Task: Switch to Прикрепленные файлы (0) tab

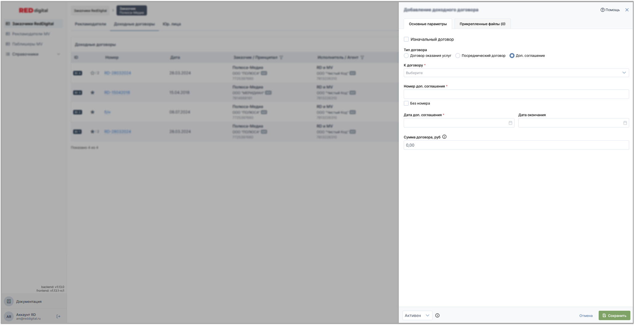Action: [482, 24]
